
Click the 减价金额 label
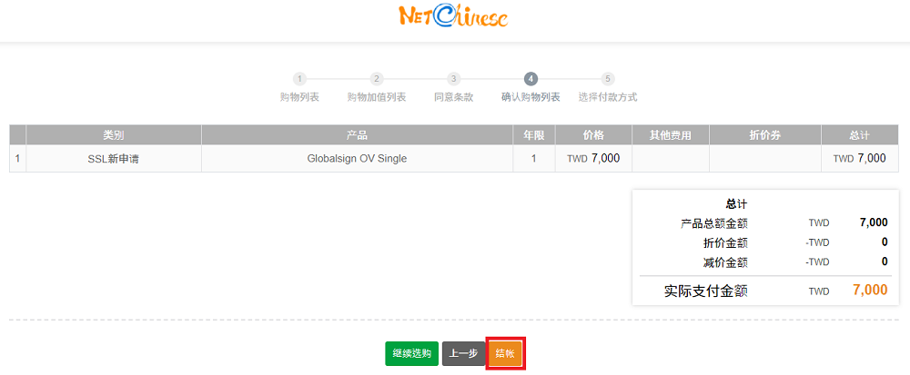tap(725, 262)
